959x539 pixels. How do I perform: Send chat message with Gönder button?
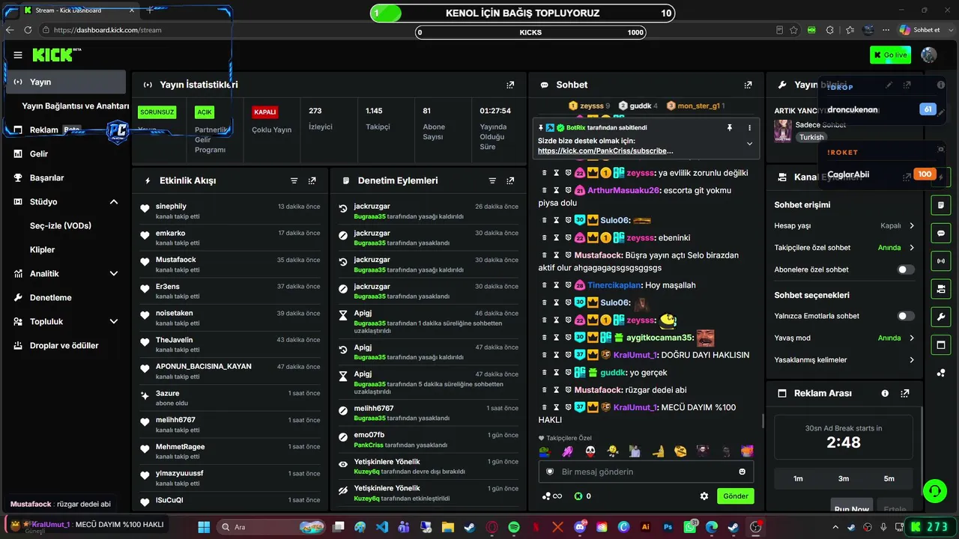click(736, 496)
